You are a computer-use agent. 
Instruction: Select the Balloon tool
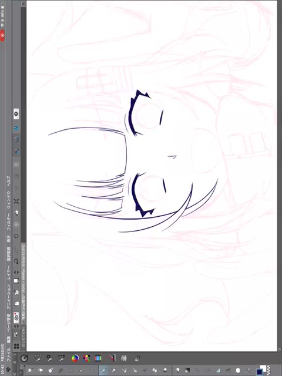(x=238, y=370)
